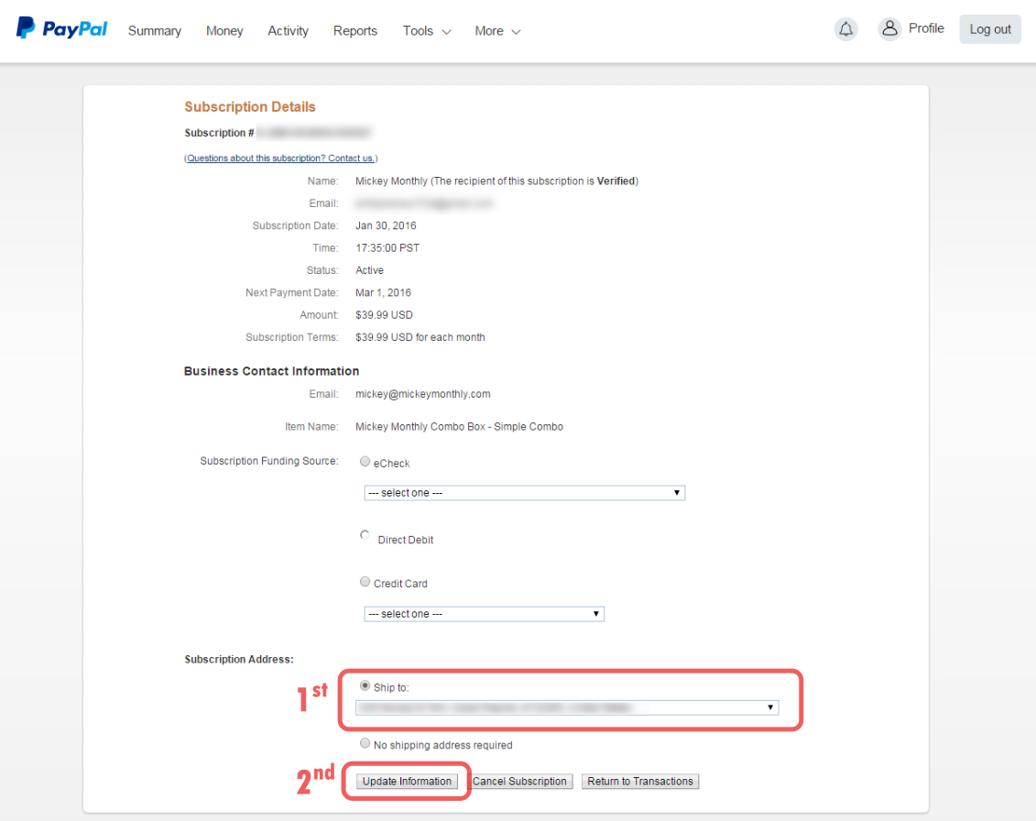The width and height of the screenshot is (1036, 821).
Task: Open the Contact us questions link
Action: [x=281, y=158]
